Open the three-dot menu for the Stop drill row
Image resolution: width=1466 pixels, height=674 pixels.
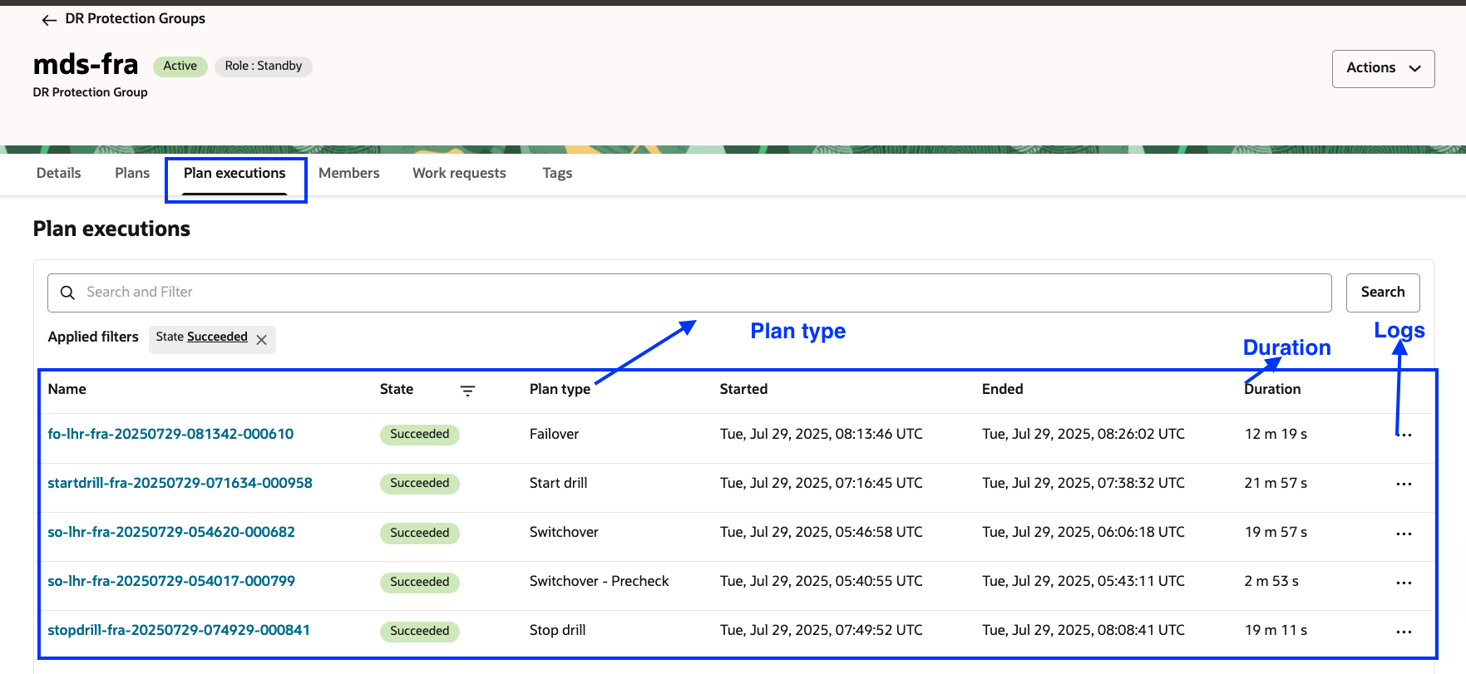(x=1404, y=632)
